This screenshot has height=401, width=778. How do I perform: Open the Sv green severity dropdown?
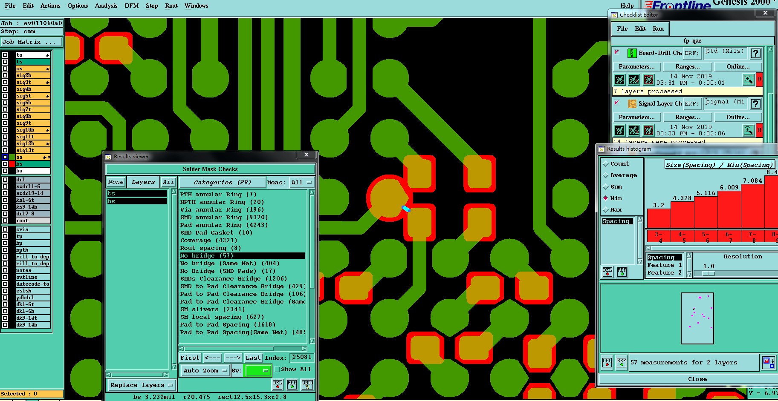coord(258,370)
